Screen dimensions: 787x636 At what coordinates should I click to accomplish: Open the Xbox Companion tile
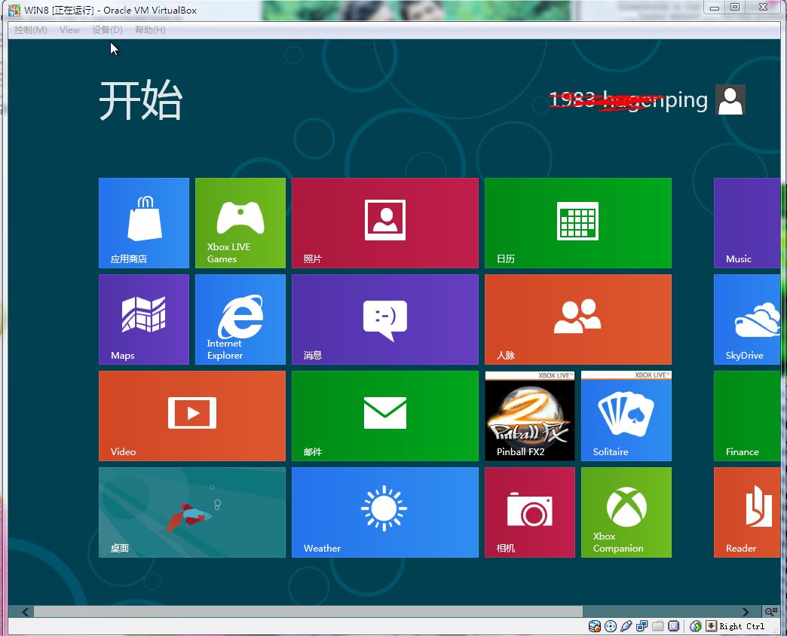[626, 512]
